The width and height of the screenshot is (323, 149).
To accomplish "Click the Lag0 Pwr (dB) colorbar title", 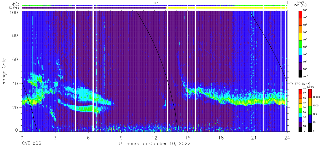I will pos(300,4).
